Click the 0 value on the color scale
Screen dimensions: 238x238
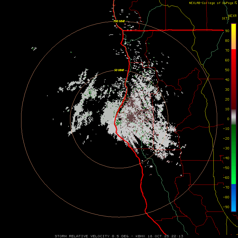point(228,119)
